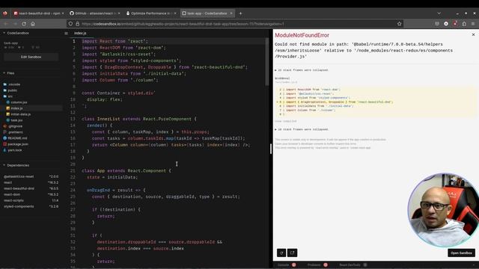Viewport: 479px width, 269px height.
Task: View site security padlock info
Action: tap(77, 24)
